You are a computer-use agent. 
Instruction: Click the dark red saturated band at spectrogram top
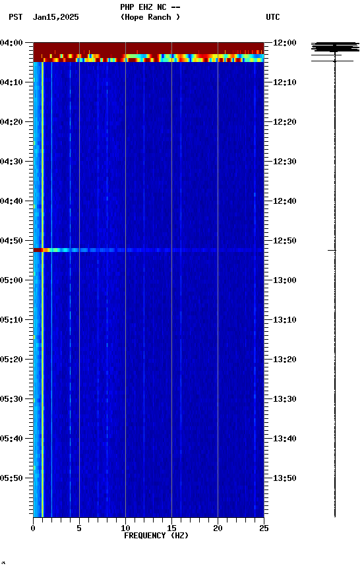[x=148, y=48]
